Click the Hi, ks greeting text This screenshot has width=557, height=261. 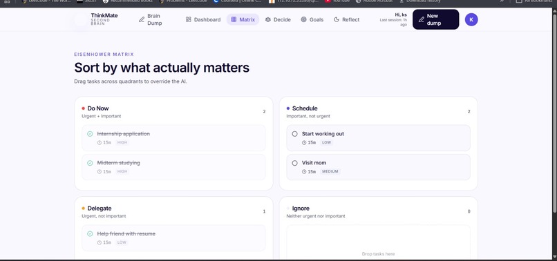[x=401, y=15]
